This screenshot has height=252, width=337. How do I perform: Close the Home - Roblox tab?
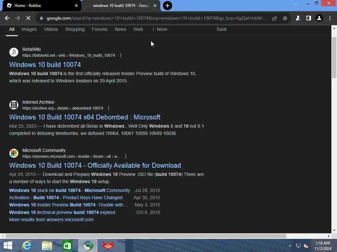point(76,6)
